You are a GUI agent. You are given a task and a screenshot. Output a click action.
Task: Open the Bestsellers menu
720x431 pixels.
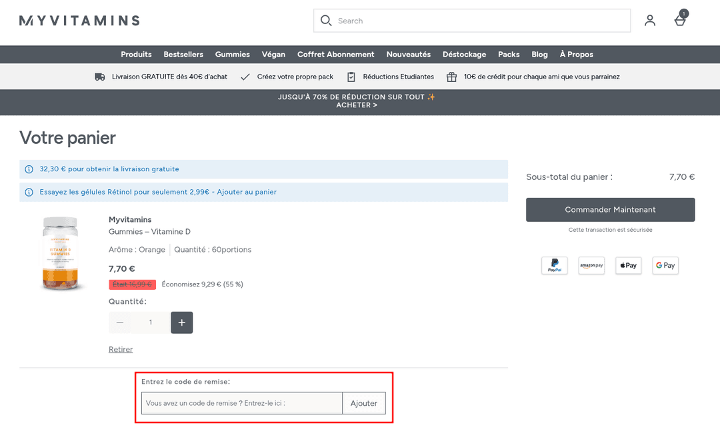pyautogui.click(x=183, y=54)
